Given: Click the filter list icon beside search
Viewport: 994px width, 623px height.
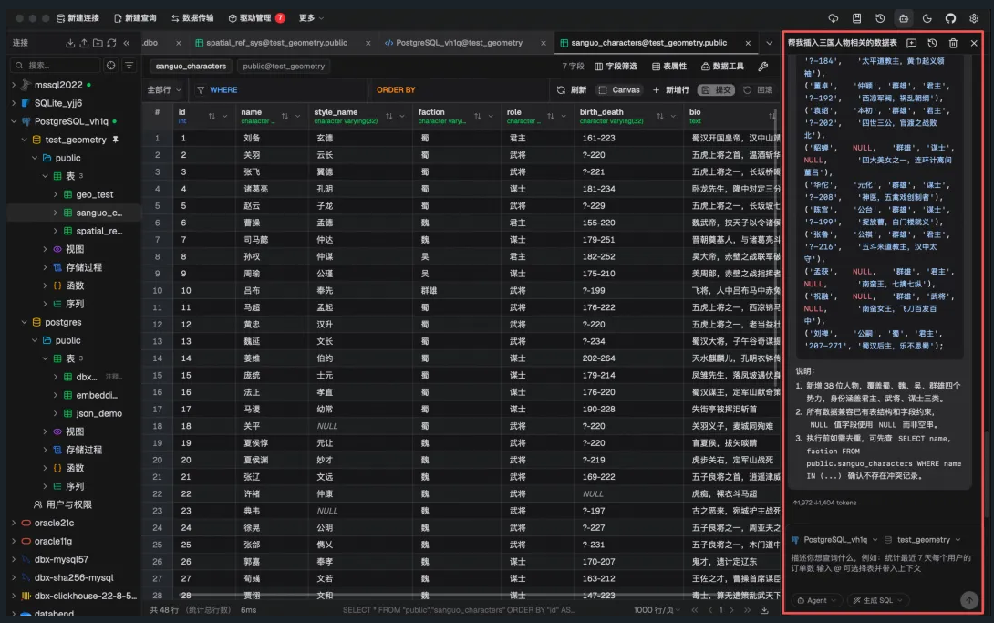Looking at the screenshot, I should tap(129, 66).
